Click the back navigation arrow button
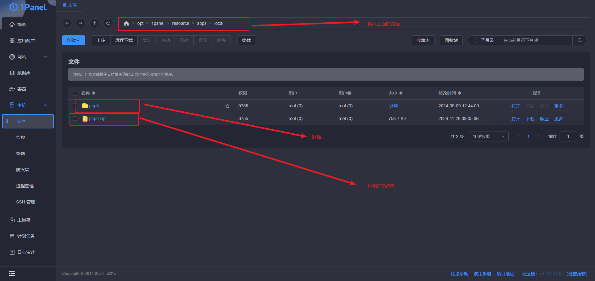This screenshot has width=595, height=281. point(67,23)
